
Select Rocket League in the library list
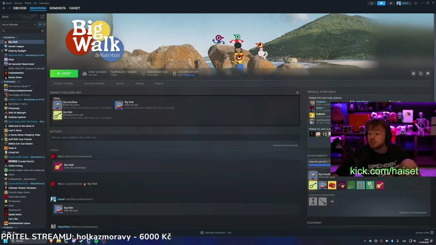tap(16, 46)
